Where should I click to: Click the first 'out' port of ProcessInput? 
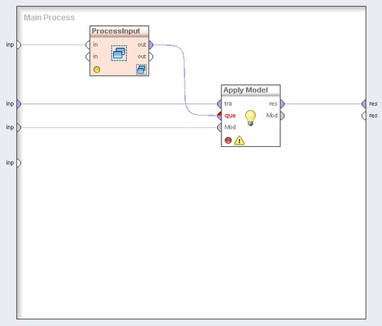pyautogui.click(x=151, y=45)
